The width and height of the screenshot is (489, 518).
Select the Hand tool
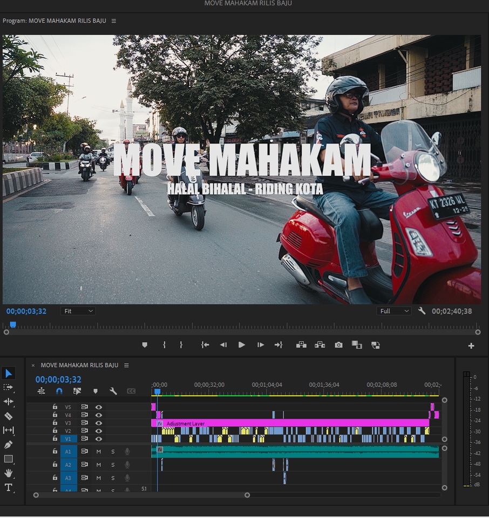tap(8, 471)
